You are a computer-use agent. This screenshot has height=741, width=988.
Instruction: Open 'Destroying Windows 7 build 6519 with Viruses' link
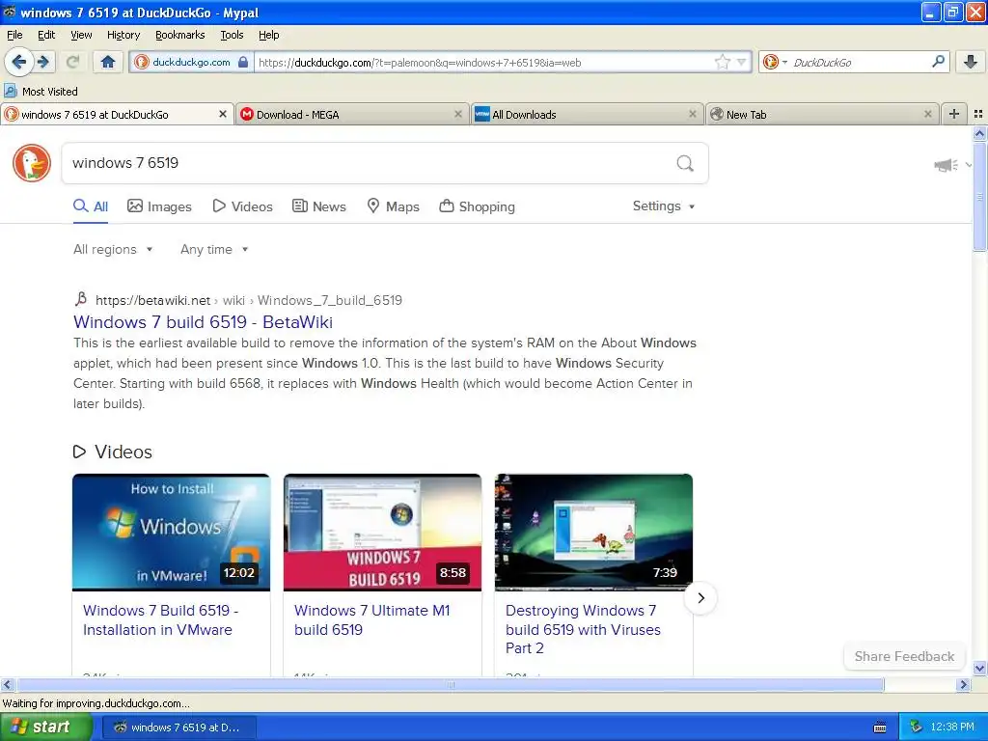tap(583, 629)
